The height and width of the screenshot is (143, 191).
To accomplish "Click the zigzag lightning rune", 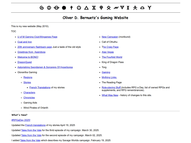I will [116, 8].
